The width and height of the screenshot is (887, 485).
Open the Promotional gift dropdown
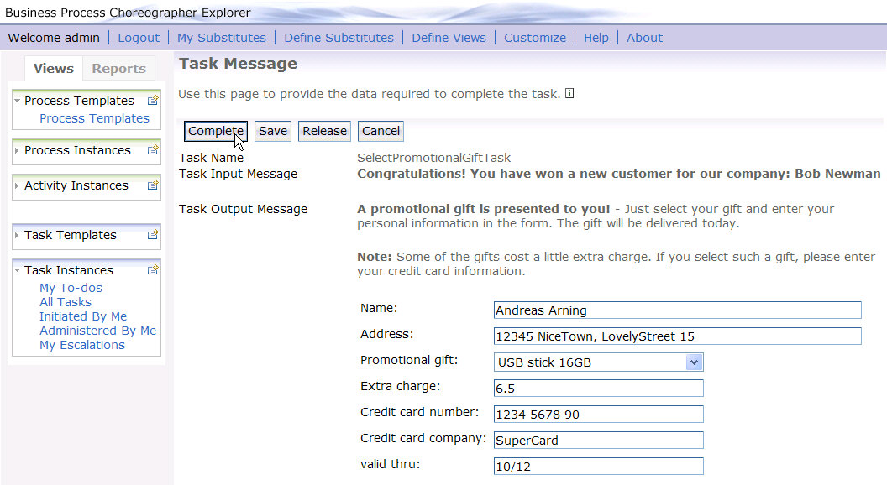pyautogui.click(x=694, y=362)
